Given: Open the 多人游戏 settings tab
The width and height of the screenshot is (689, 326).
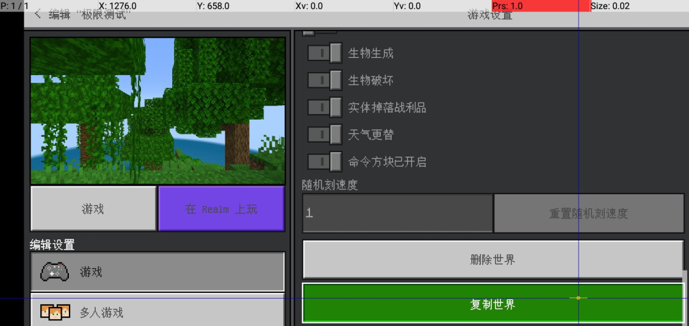Looking at the screenshot, I should click(158, 310).
